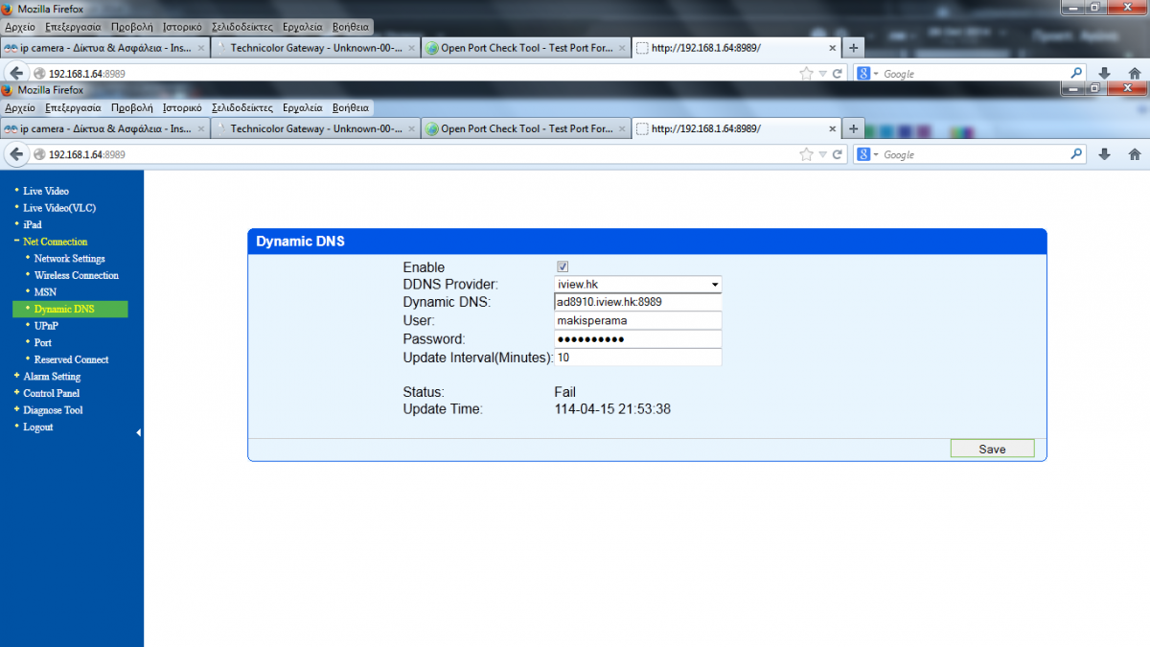The height and width of the screenshot is (647, 1150).
Task: Click search magnifier in background Firefox window
Action: pos(1076,73)
